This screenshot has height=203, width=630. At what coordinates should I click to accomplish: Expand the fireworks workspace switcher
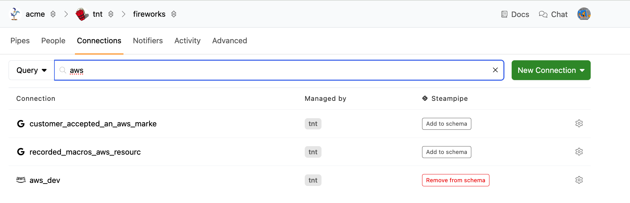(x=174, y=14)
